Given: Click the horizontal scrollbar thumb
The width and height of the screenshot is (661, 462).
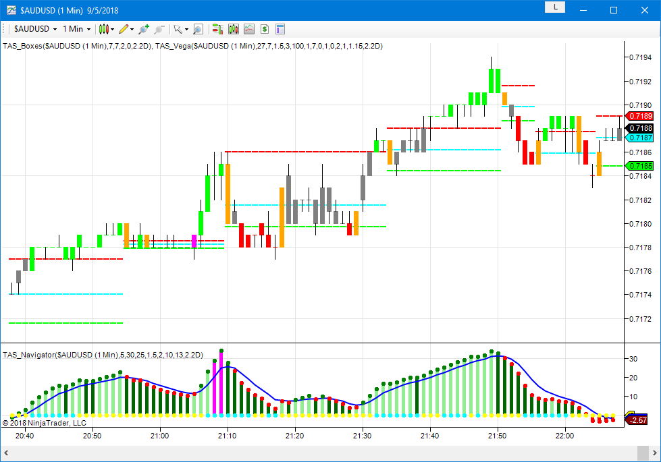Looking at the screenshot, I should pyautogui.click(x=643, y=453).
